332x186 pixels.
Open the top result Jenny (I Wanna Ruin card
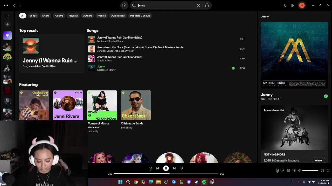[x=52, y=54]
